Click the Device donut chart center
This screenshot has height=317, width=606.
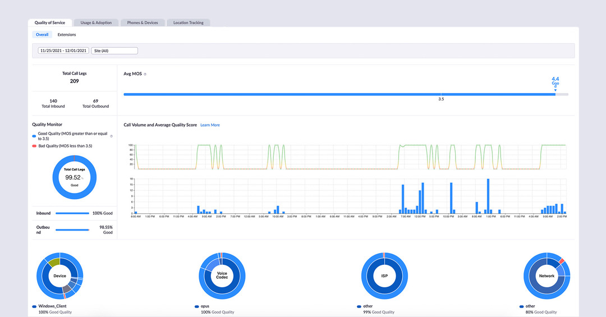(59, 276)
